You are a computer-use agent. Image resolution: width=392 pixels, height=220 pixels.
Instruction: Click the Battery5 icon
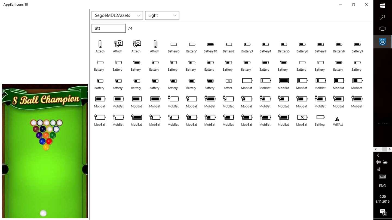click(x=284, y=44)
